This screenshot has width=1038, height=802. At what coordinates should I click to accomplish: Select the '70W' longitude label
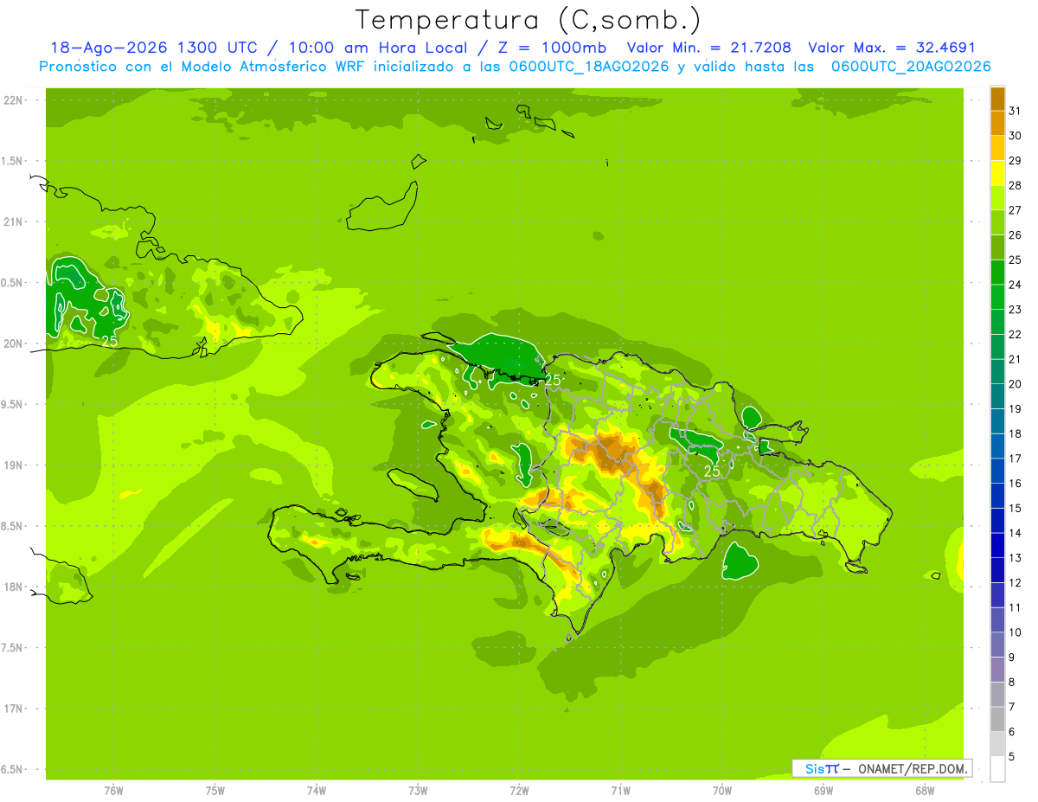(722, 791)
